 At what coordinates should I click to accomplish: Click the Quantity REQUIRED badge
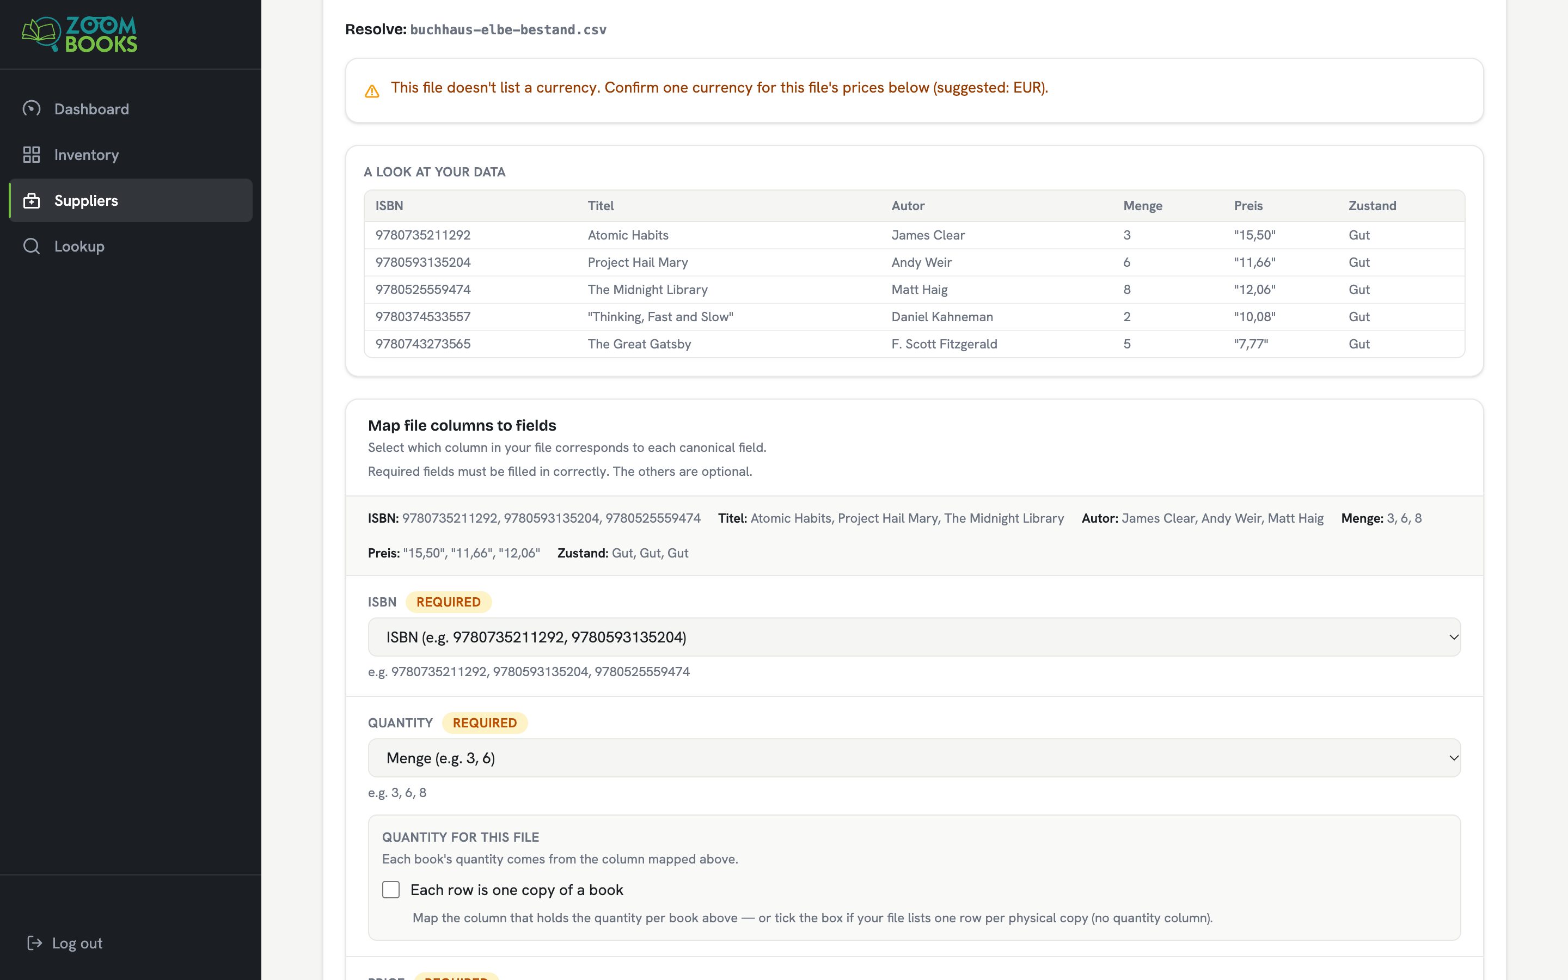485,724
